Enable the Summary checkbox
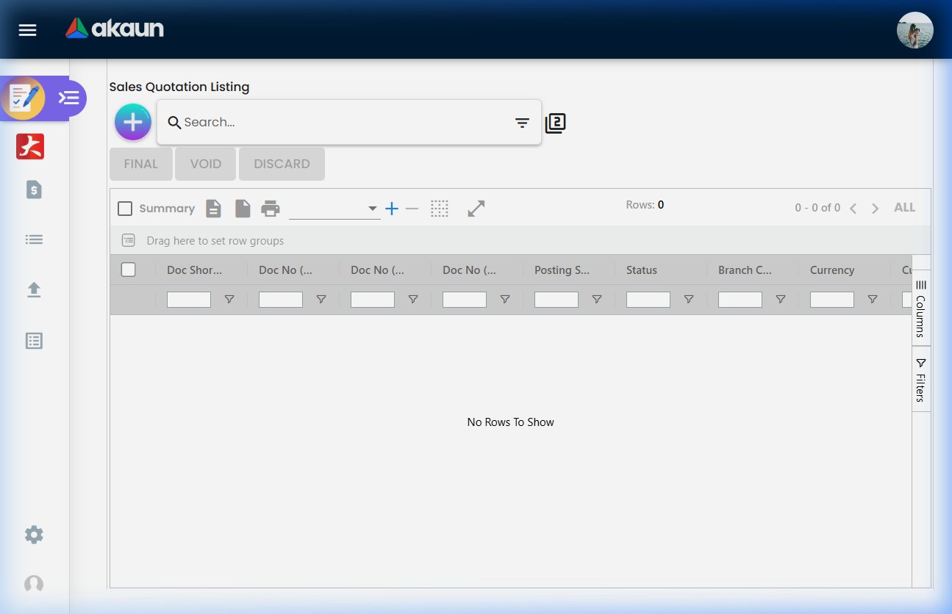952x614 pixels. pyautogui.click(x=125, y=208)
